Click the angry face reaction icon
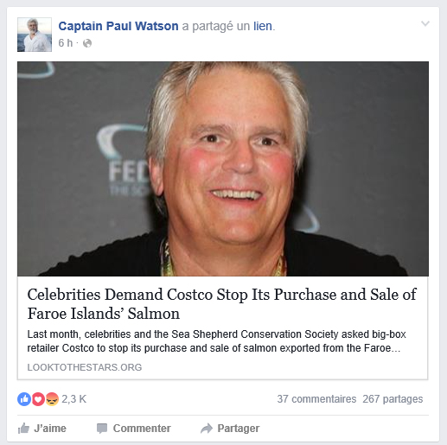 (x=52, y=399)
